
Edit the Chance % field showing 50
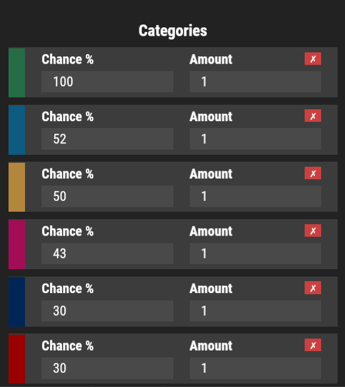click(107, 196)
